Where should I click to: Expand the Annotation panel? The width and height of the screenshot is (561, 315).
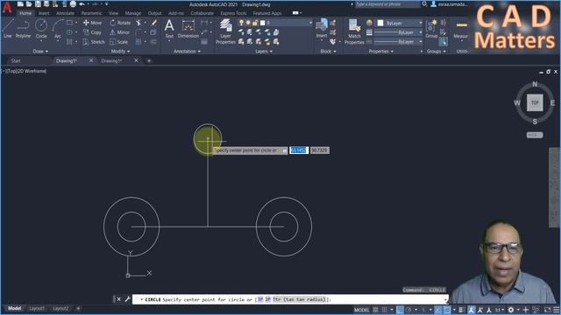click(x=187, y=52)
